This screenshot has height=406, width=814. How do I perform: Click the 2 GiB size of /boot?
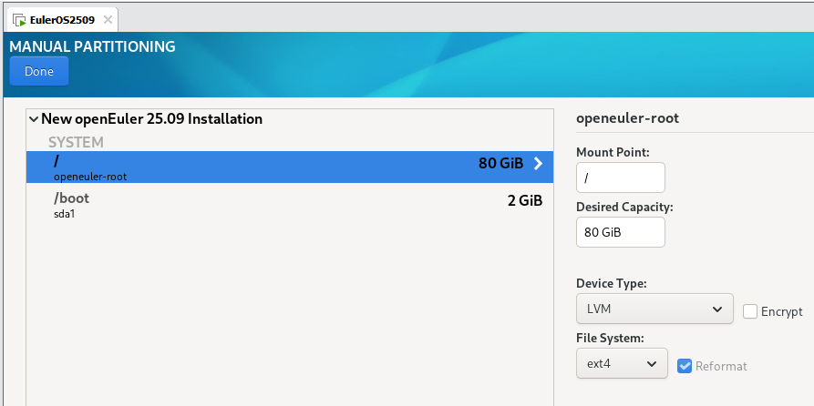tap(525, 200)
